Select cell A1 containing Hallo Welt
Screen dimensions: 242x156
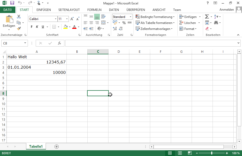point(37,57)
